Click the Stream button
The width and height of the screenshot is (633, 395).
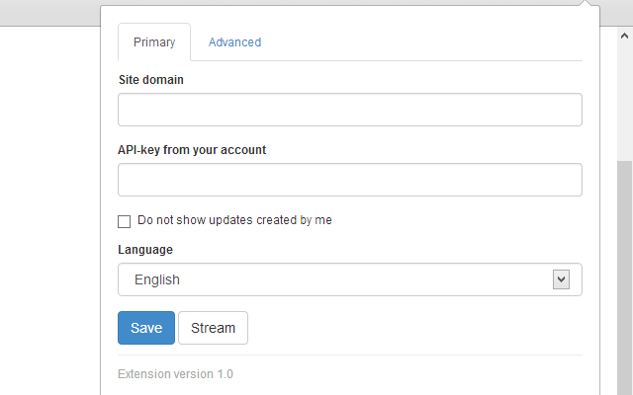[213, 328]
